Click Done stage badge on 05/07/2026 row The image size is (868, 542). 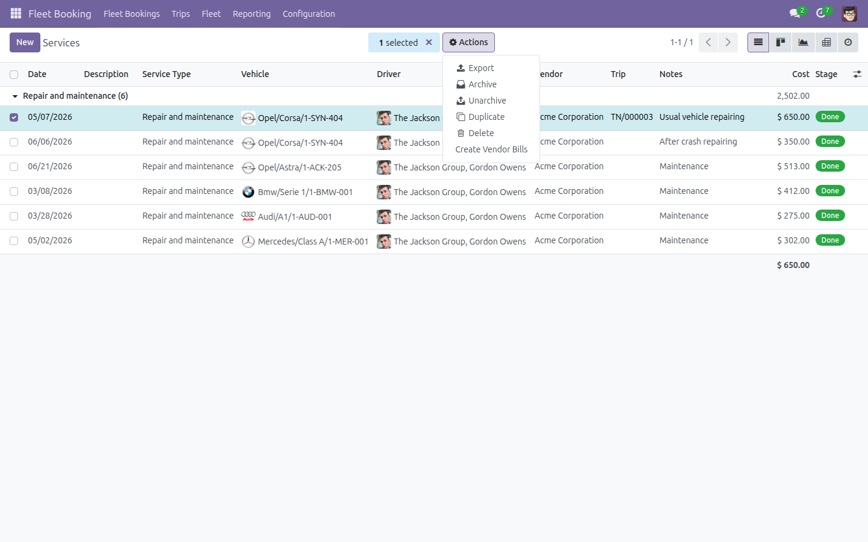830,117
